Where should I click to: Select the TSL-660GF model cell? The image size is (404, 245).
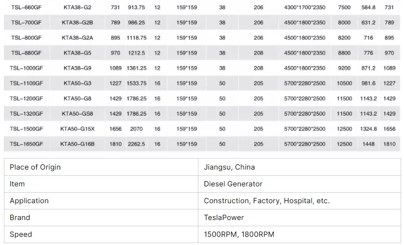(x=26, y=8)
